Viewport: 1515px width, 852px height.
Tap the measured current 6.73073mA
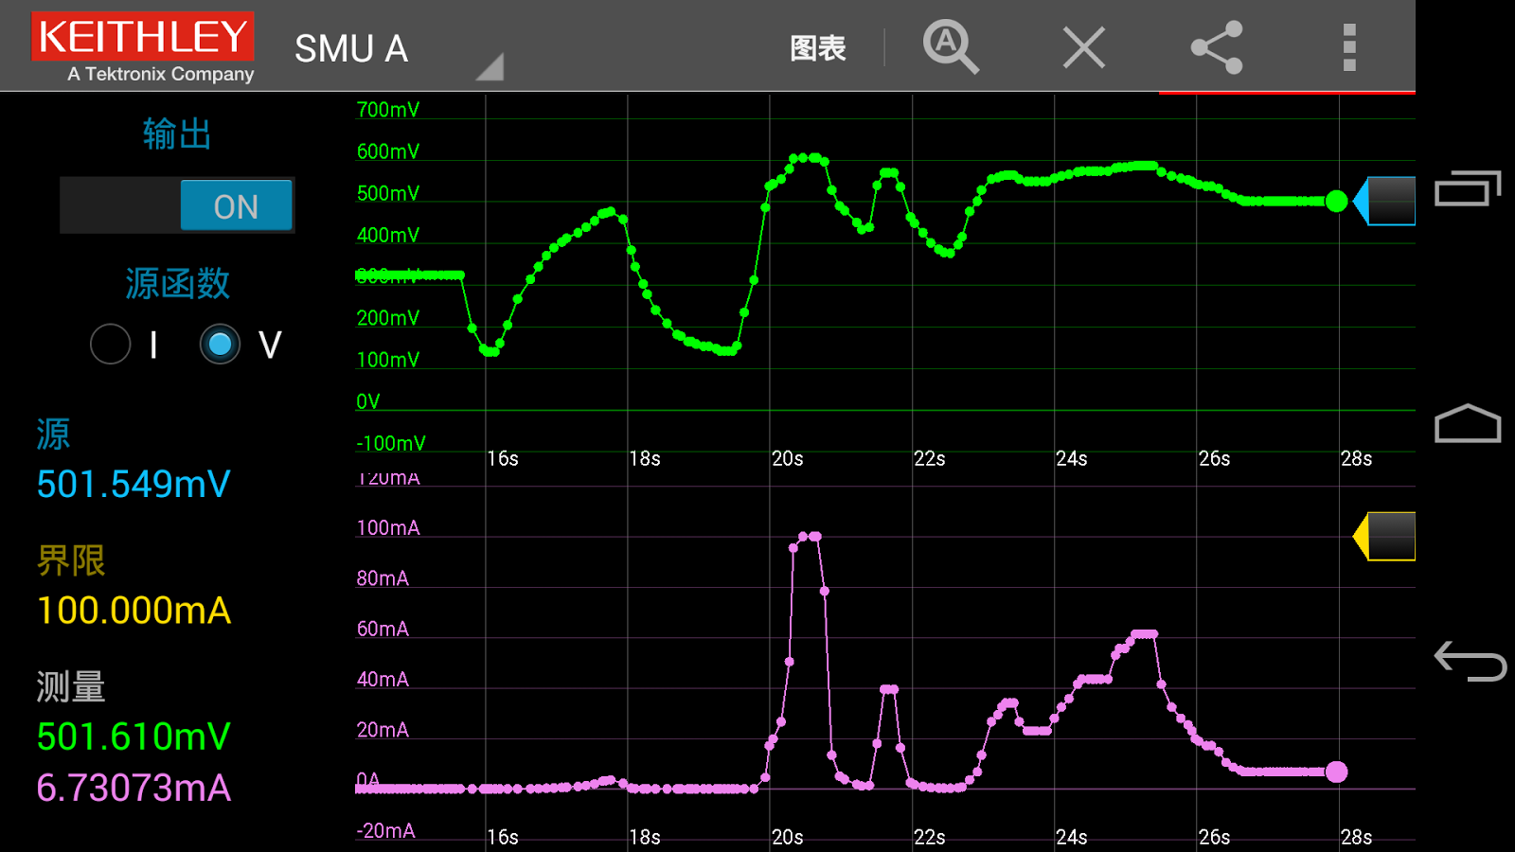coord(134,788)
